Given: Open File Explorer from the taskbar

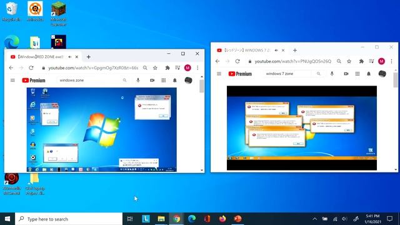Looking at the screenshot, I should (161, 219).
